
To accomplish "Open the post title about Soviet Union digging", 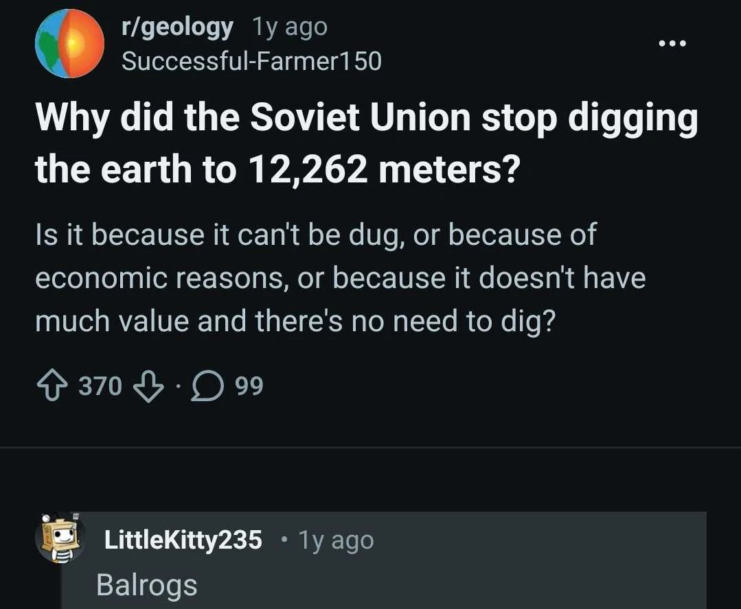I will [366, 143].
